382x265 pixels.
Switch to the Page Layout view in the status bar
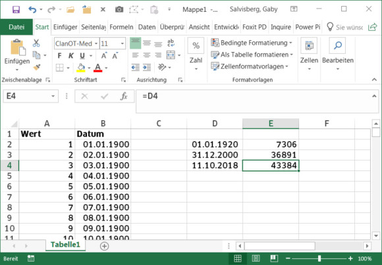[256, 258]
